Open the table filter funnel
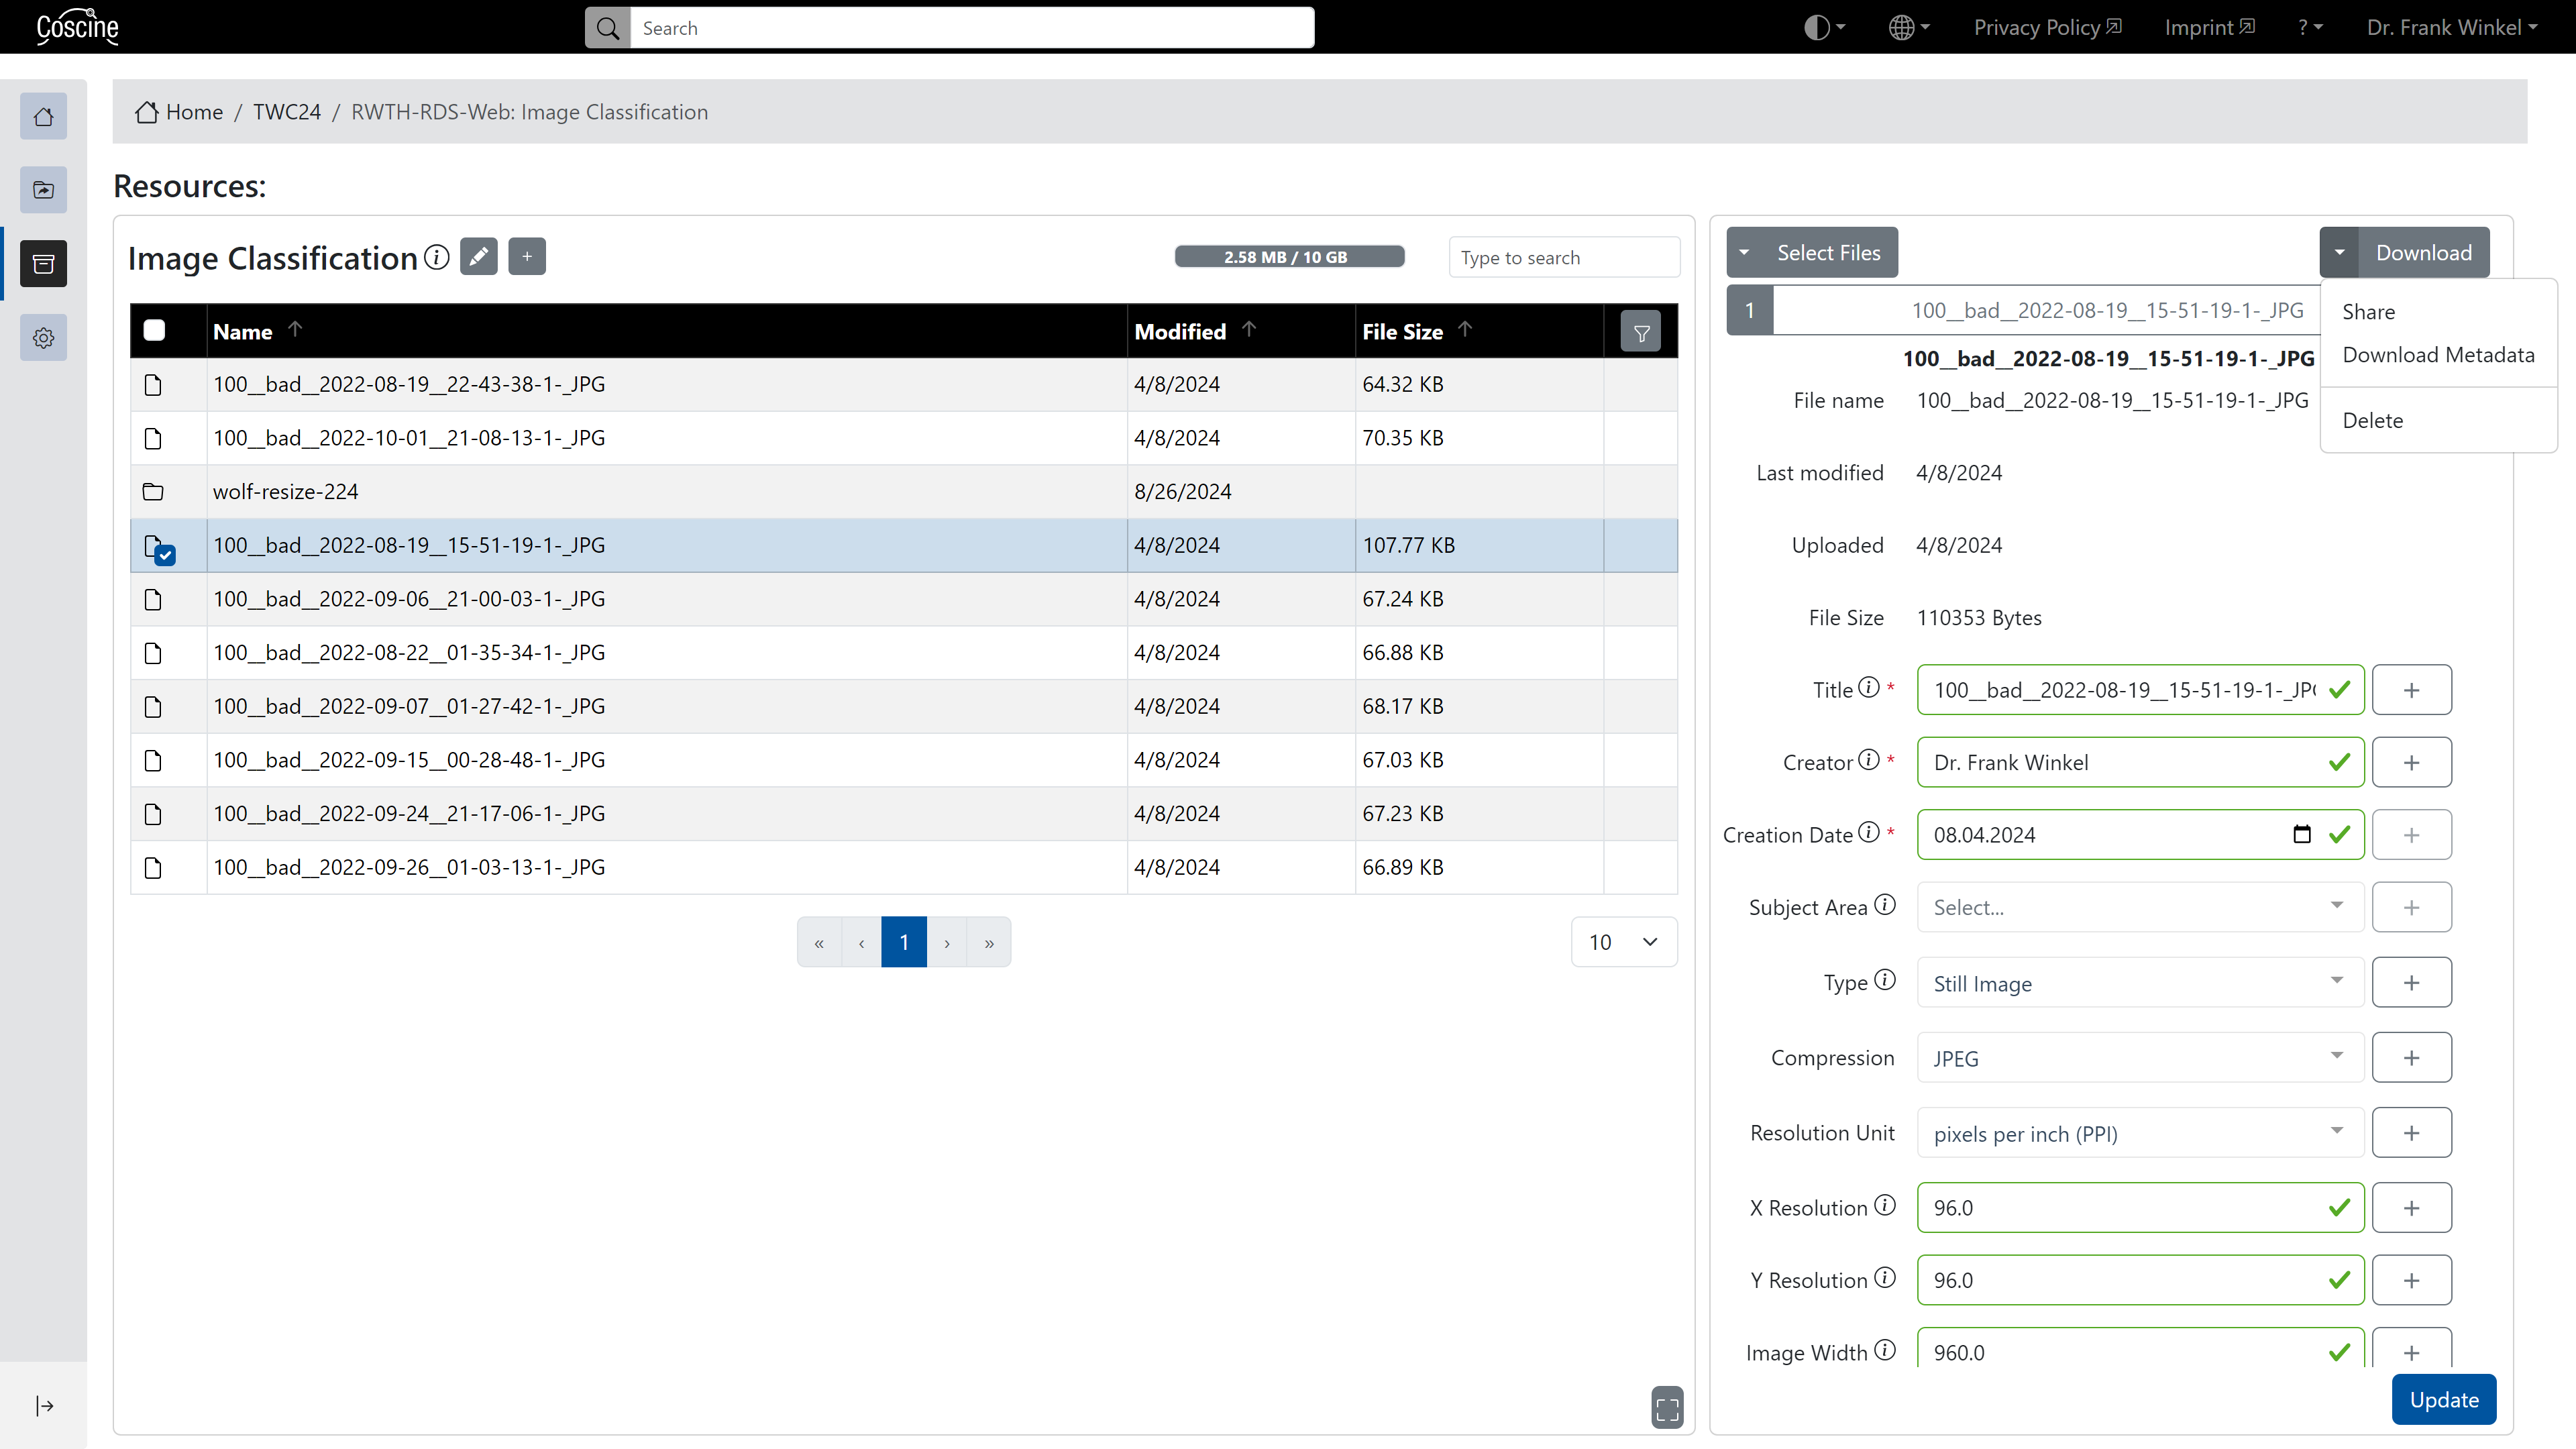 click(1641, 332)
